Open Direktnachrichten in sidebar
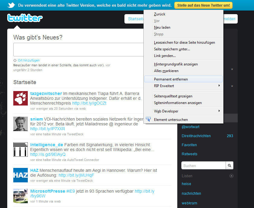 (x=196, y=136)
